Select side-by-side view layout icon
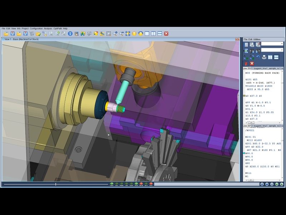286x215 pixels. (x=153, y=34)
